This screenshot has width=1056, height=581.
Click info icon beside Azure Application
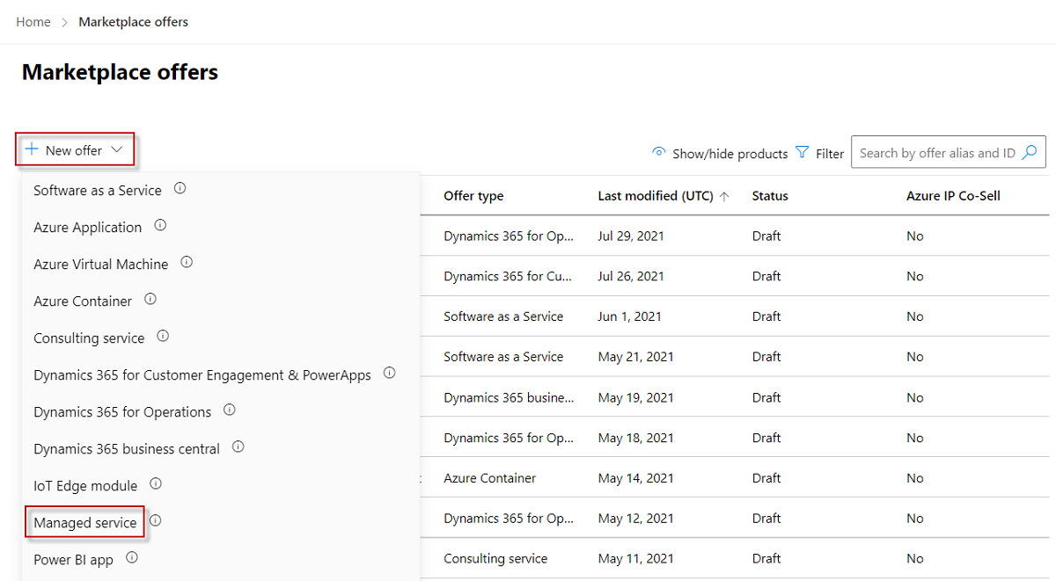(160, 225)
